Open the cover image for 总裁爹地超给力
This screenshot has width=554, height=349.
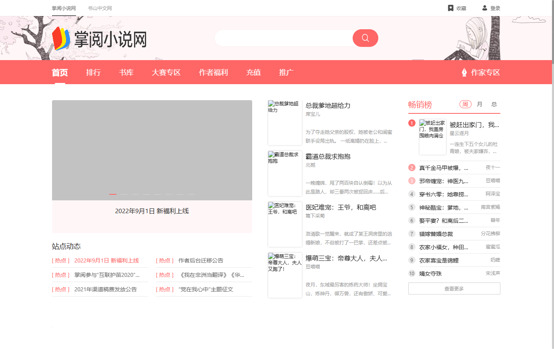[x=285, y=123]
